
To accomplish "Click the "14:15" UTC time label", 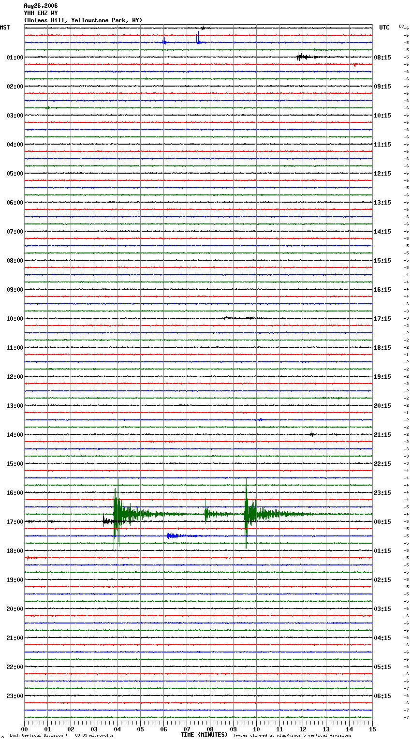I will tap(382, 232).
